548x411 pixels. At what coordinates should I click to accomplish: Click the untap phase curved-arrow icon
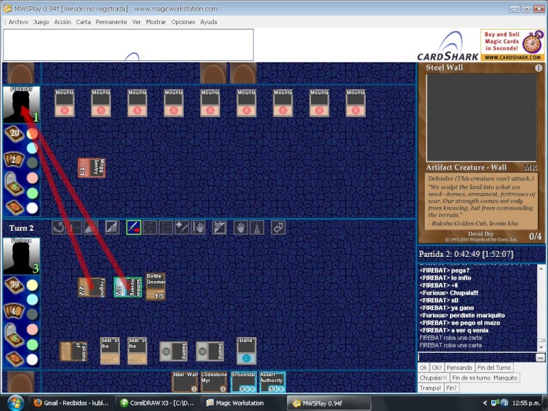click(x=59, y=228)
